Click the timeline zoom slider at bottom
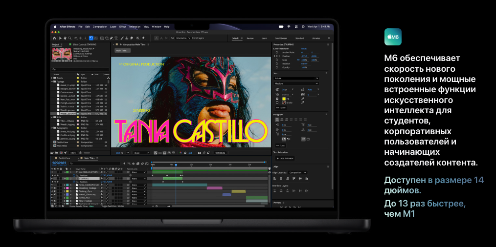Screen dimensions: 496x247 coord(161,206)
